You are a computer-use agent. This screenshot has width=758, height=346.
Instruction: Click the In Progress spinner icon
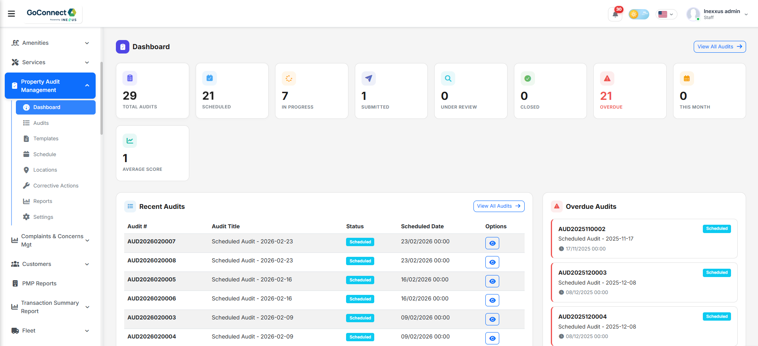(x=289, y=78)
